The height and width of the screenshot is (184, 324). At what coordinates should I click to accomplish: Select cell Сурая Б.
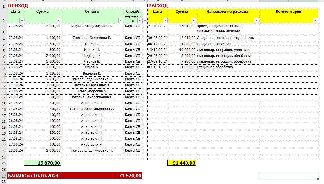point(92,67)
